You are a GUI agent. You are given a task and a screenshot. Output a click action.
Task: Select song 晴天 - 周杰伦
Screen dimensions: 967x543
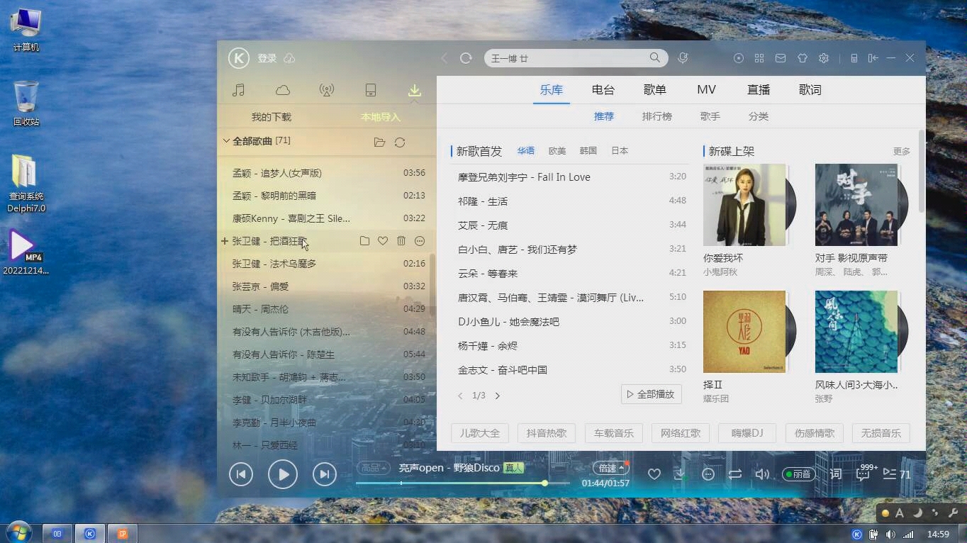coord(327,309)
